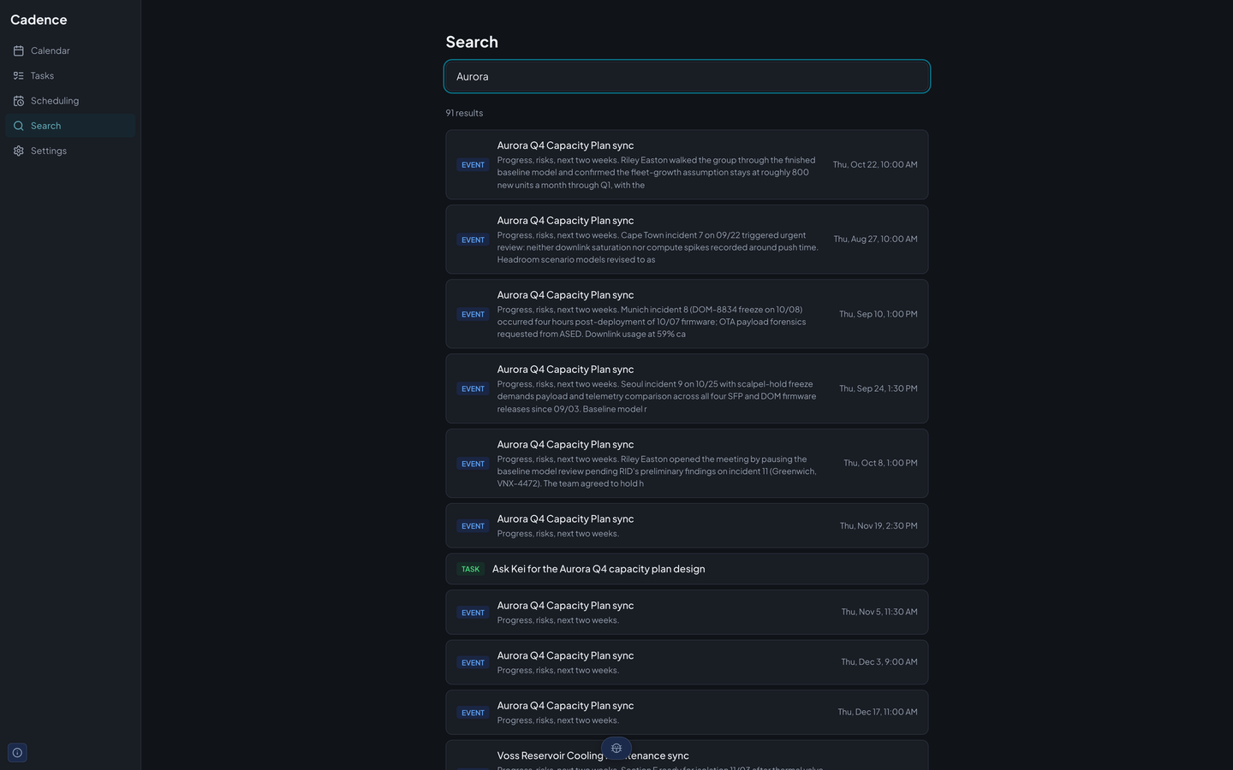
Task: Click the '91 results' count text
Action: [464, 113]
